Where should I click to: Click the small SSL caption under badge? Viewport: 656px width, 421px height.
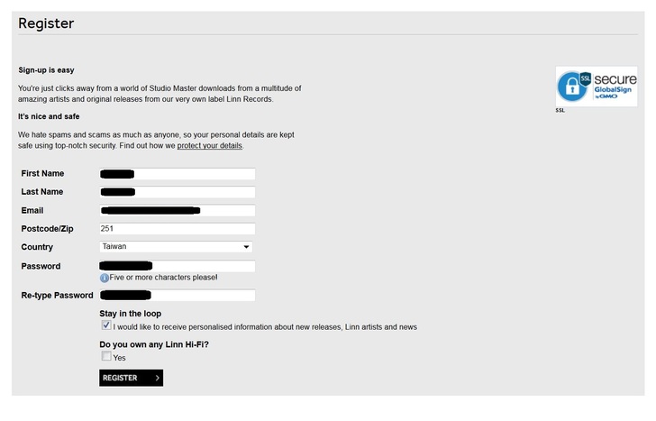tap(560, 111)
